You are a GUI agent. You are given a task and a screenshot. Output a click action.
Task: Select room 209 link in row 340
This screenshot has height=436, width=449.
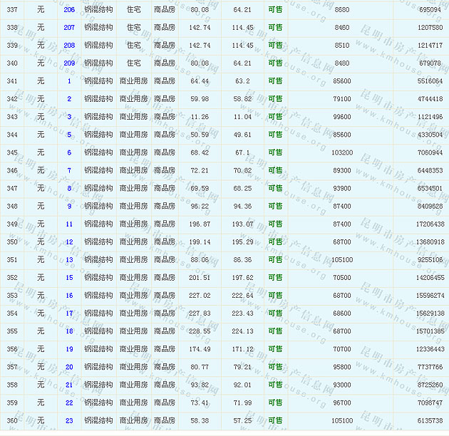69,63
